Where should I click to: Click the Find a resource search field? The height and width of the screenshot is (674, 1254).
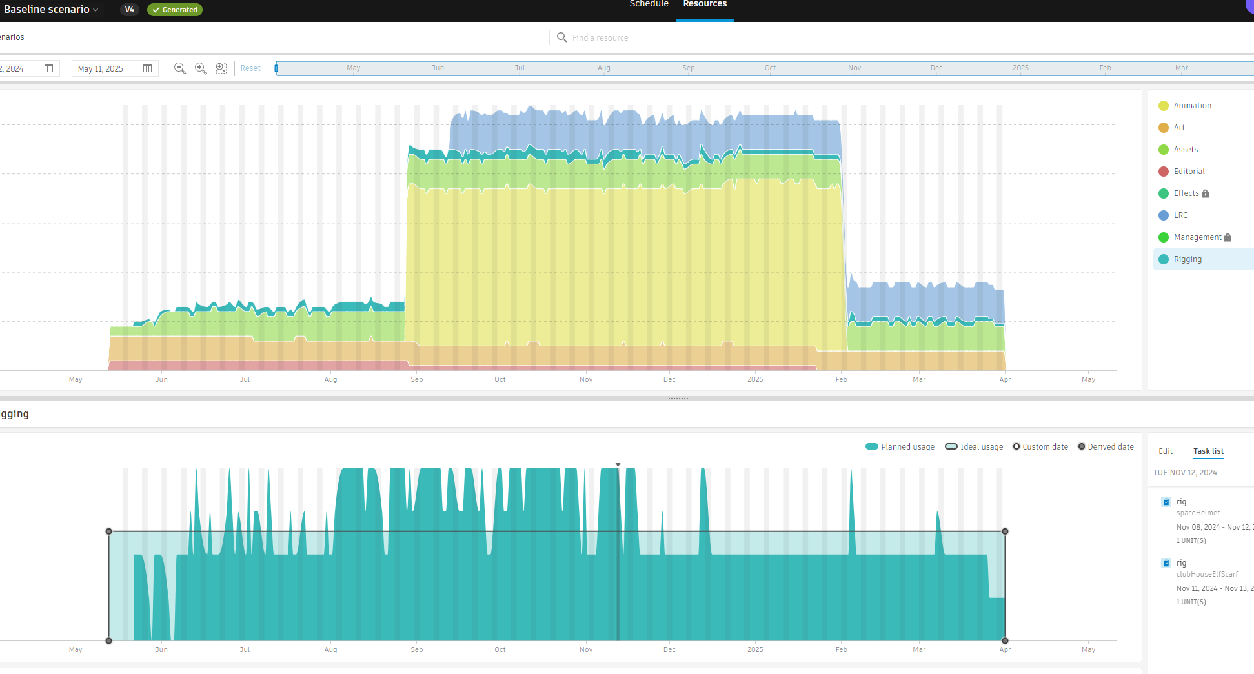(x=678, y=37)
